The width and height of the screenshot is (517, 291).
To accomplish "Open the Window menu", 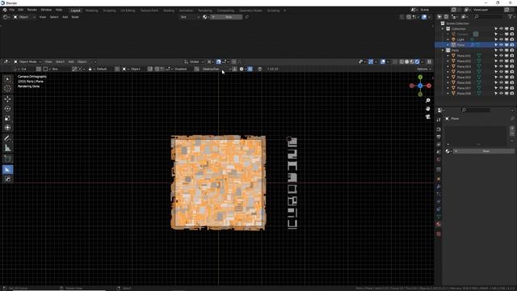I will tap(46, 11).
